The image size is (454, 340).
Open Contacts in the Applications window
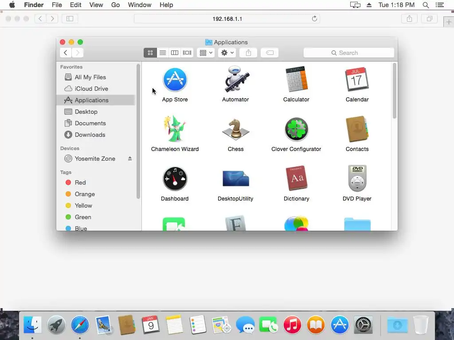pos(357,129)
